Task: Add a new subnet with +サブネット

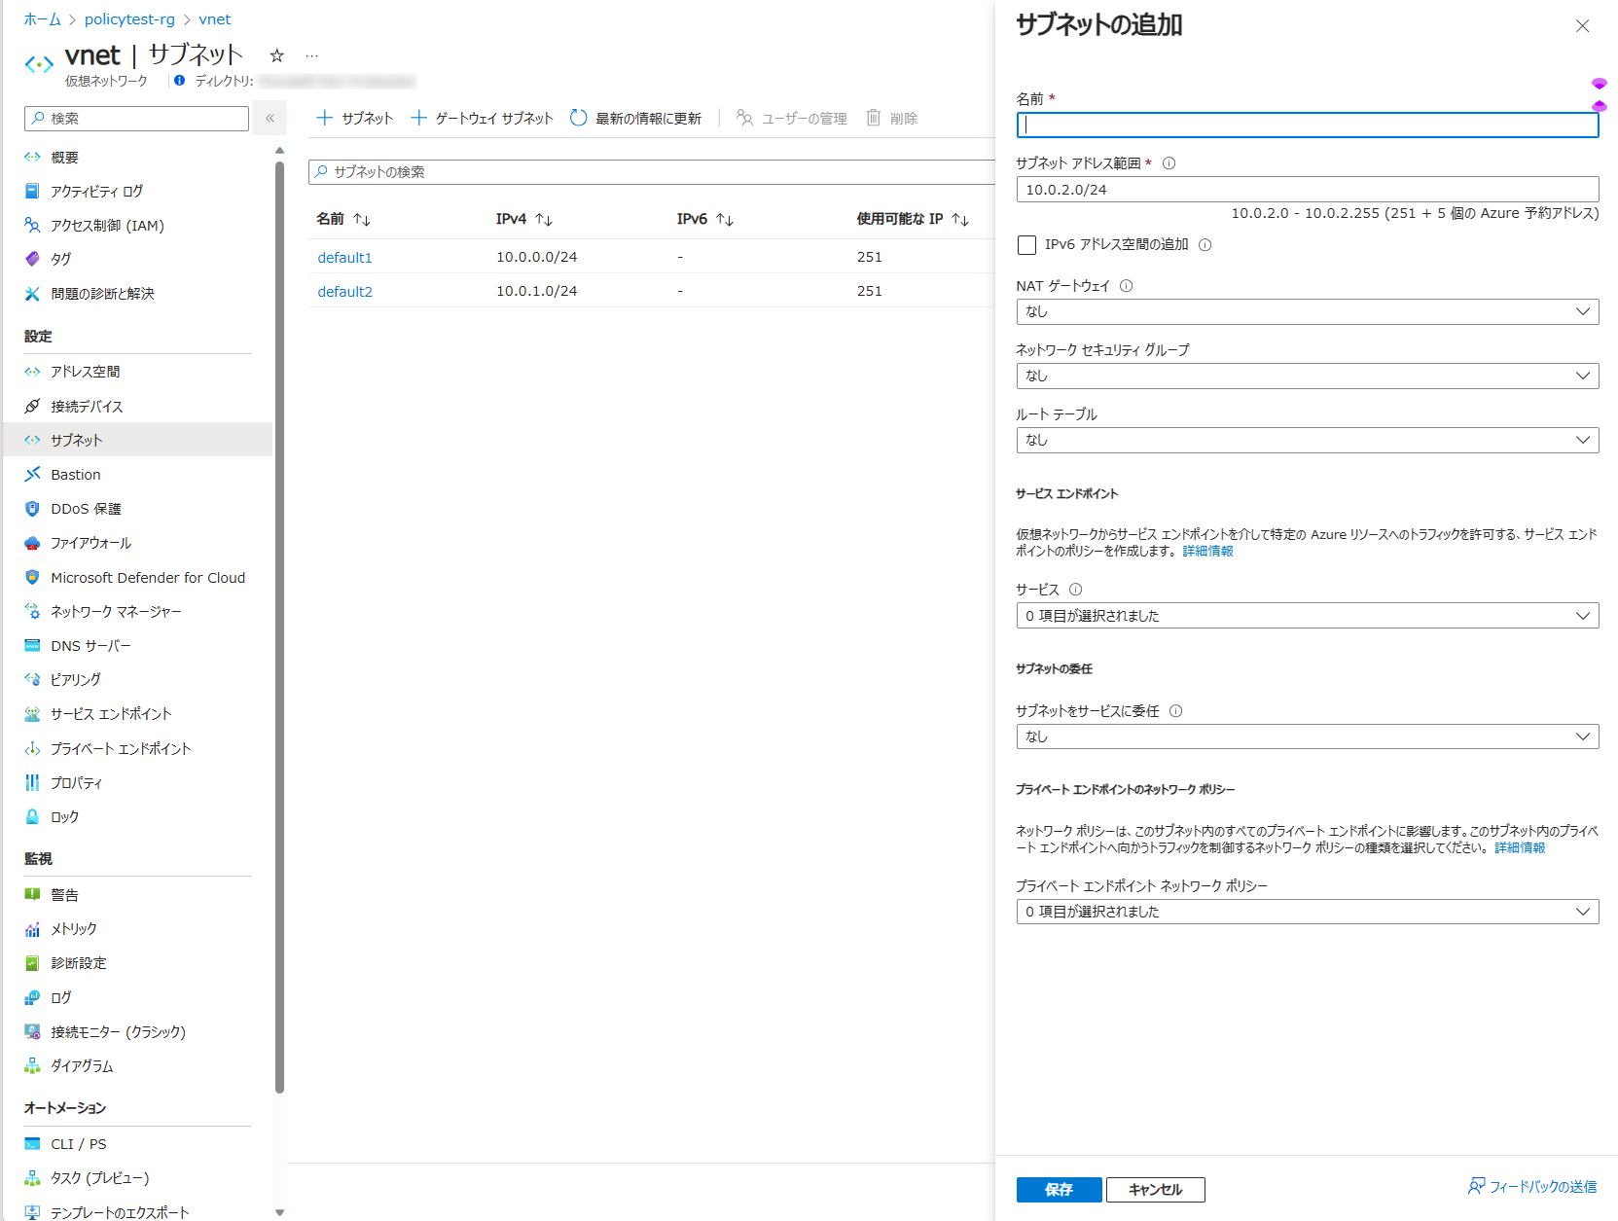Action: point(355,118)
